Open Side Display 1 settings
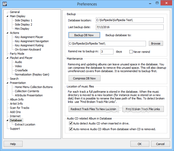Screen dimensions: 174x151 coord(24,20)
